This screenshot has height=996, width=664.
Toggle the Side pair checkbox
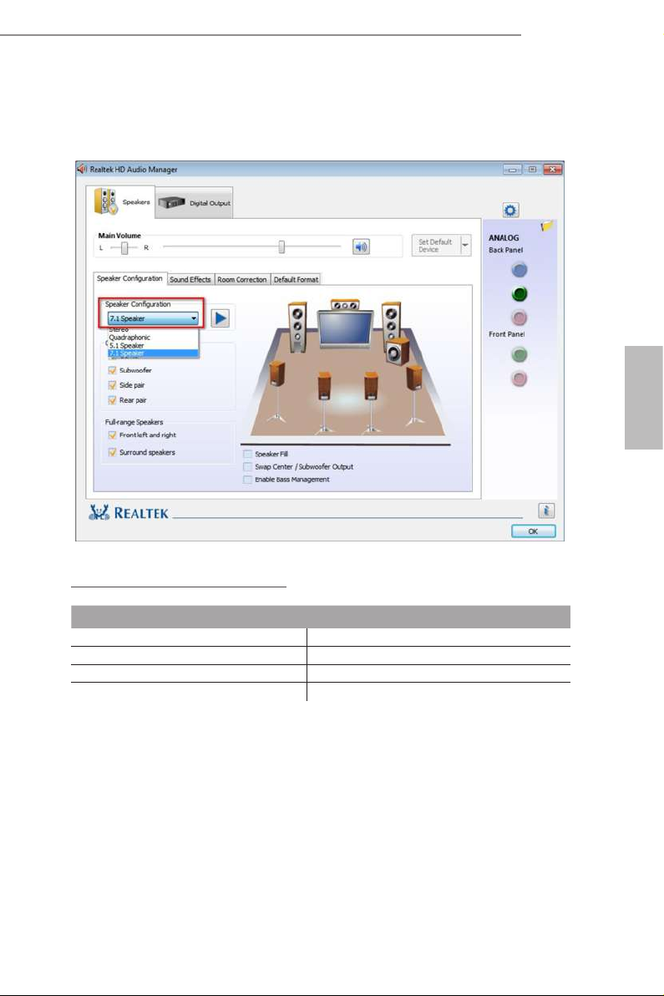tap(113, 385)
